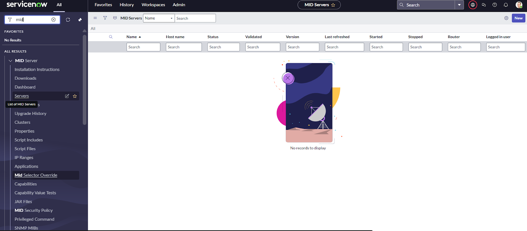Click the list Search text field
The image size is (527, 231).
point(195,18)
